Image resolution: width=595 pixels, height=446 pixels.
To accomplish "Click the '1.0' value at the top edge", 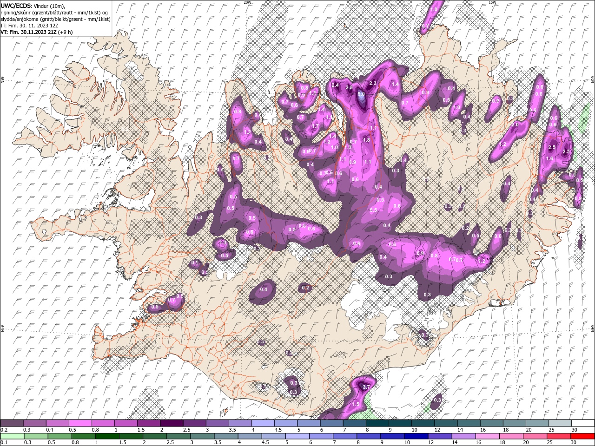I will [434, 9].
